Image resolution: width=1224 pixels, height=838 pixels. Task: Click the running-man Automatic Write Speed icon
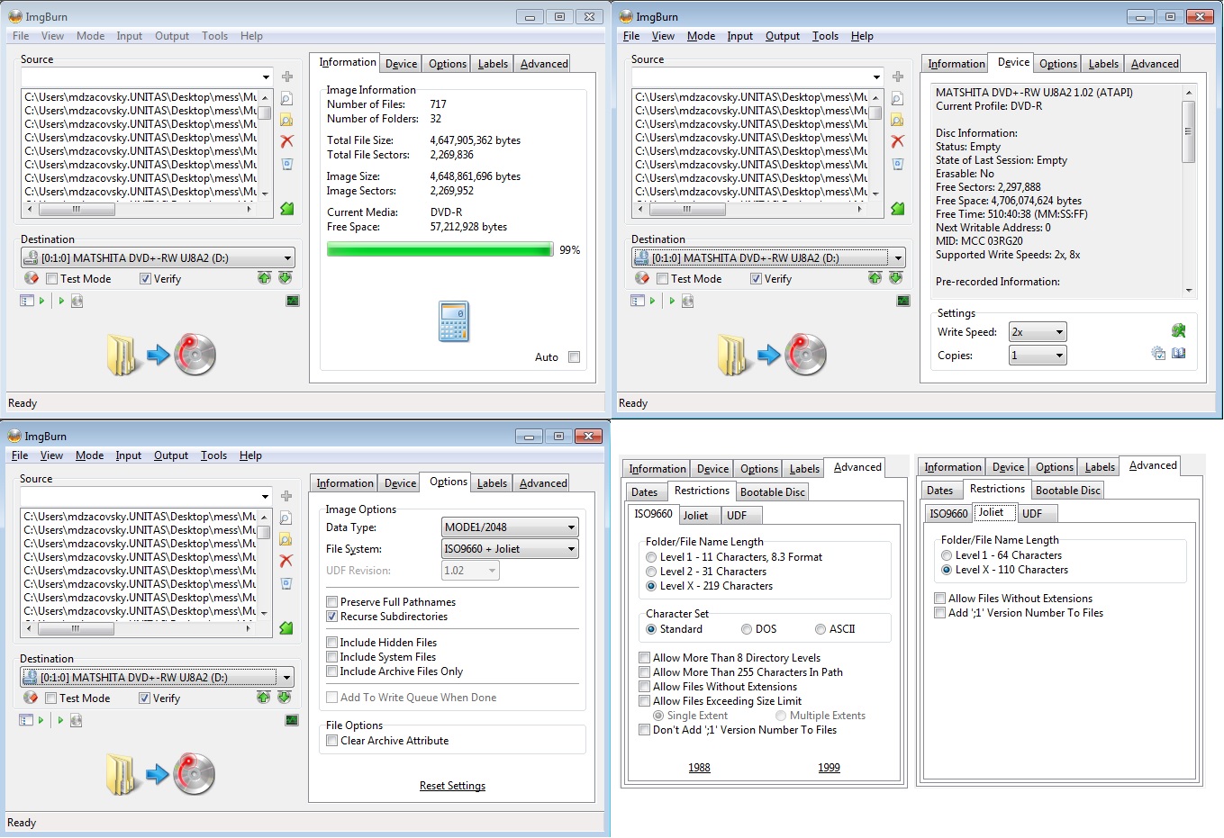click(1178, 331)
